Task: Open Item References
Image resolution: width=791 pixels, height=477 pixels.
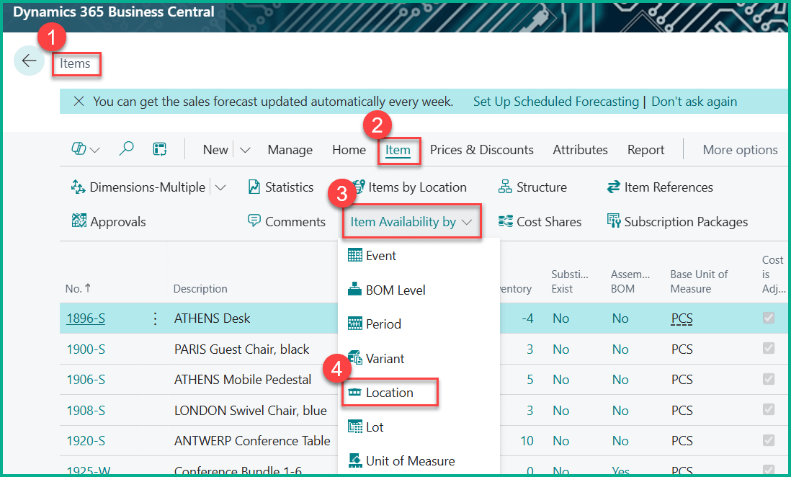Action: coord(660,187)
